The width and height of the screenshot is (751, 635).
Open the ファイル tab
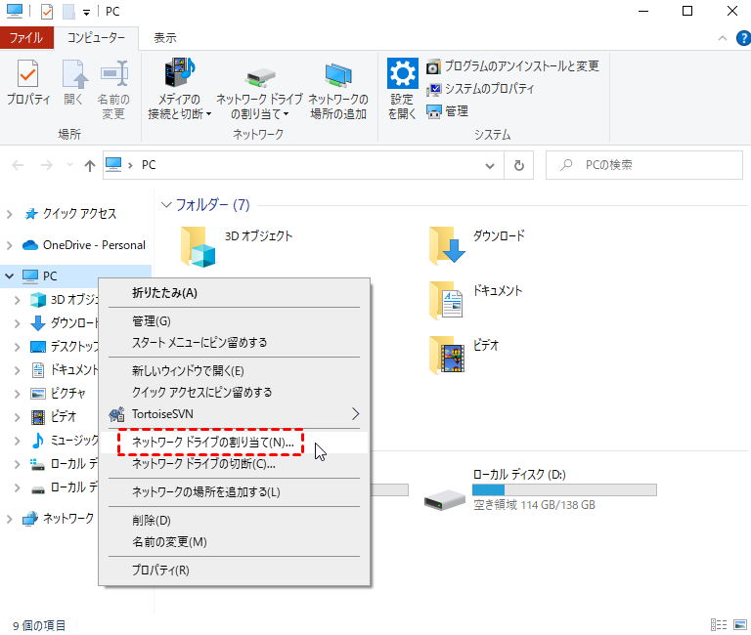pos(26,37)
